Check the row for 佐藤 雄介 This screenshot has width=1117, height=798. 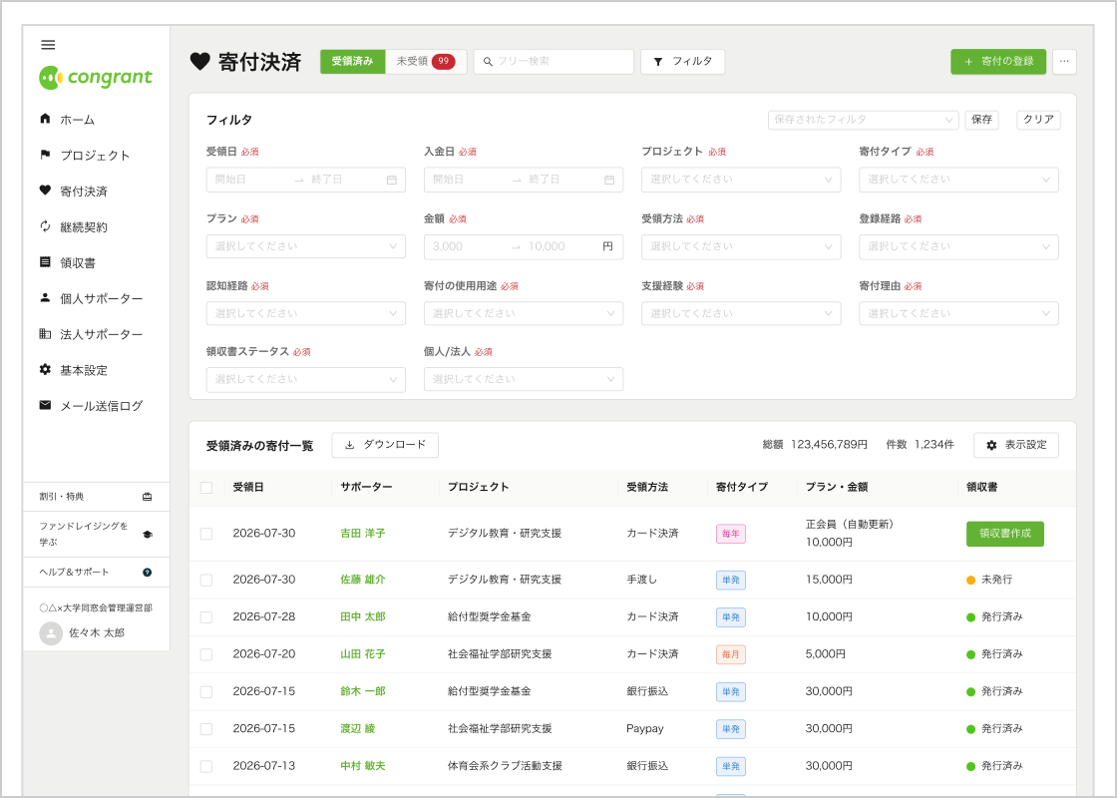[x=206, y=580]
